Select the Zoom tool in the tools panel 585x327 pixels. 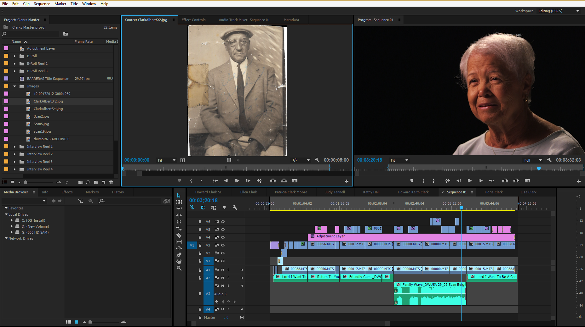(x=179, y=268)
